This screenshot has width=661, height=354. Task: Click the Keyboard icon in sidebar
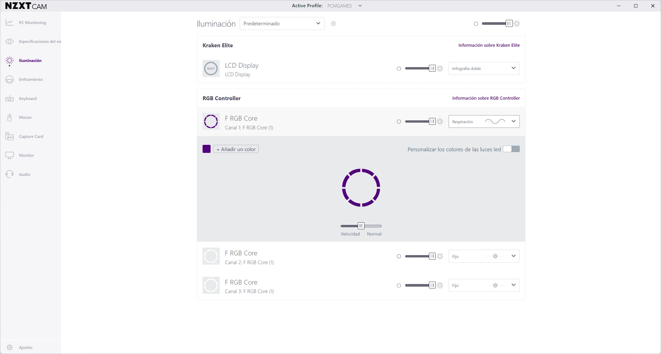point(10,99)
